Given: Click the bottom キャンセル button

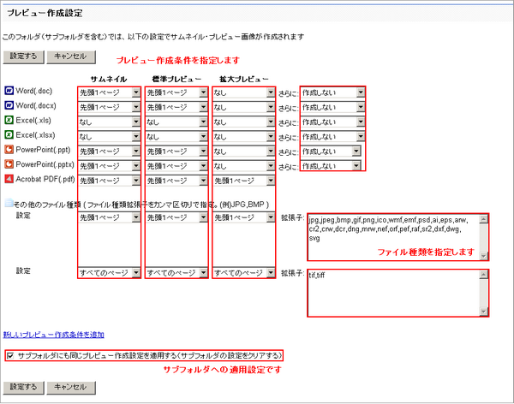Looking at the screenshot, I should (x=71, y=387).
